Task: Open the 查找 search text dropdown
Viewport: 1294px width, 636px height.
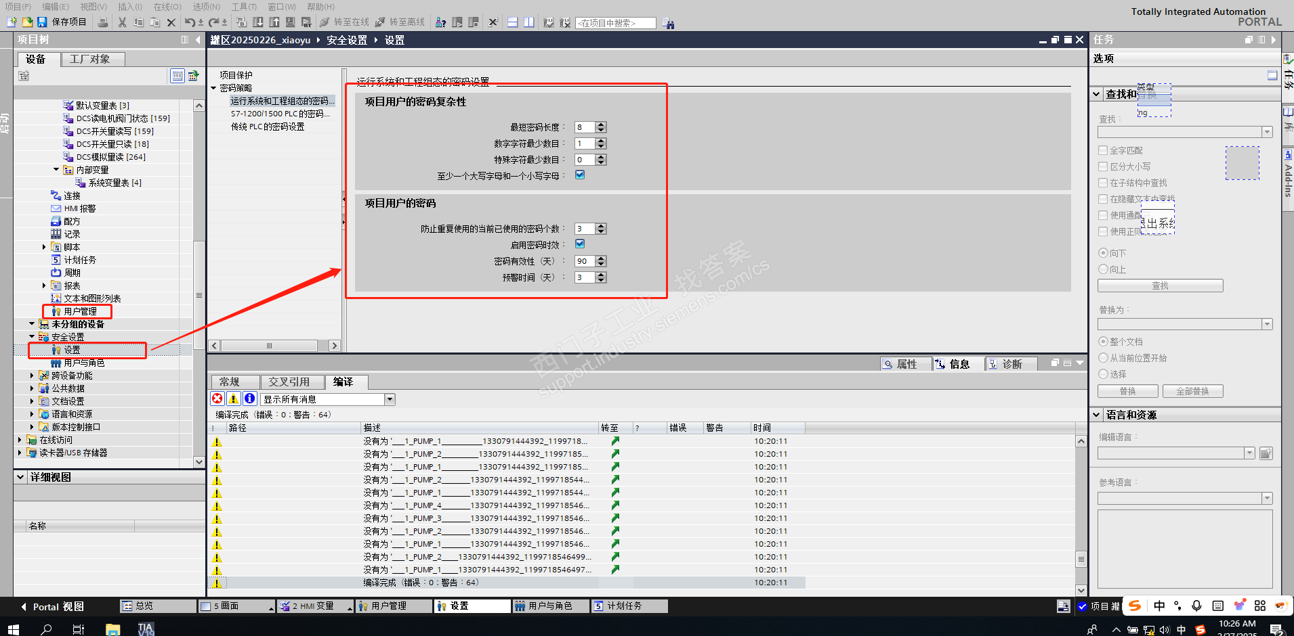Action: (x=1267, y=132)
